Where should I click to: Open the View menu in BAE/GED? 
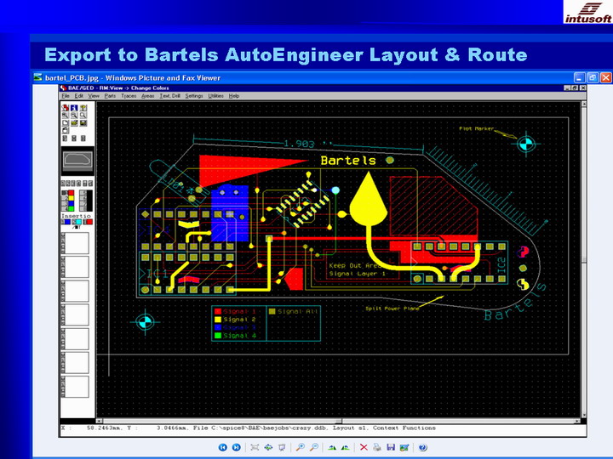94,95
